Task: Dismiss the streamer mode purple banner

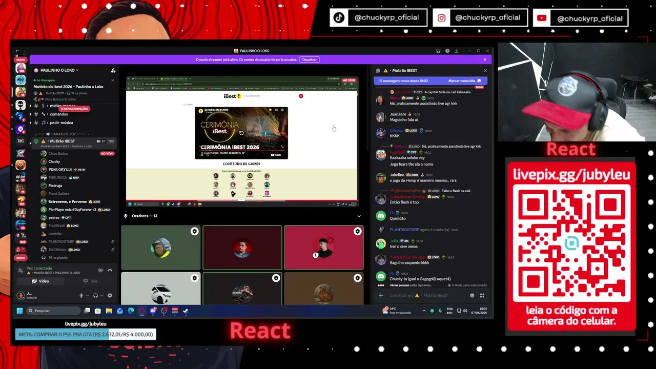Action: pos(485,59)
